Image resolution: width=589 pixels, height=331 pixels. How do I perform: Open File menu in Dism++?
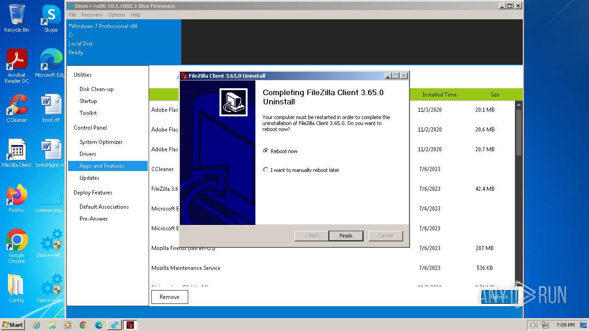[x=72, y=15]
